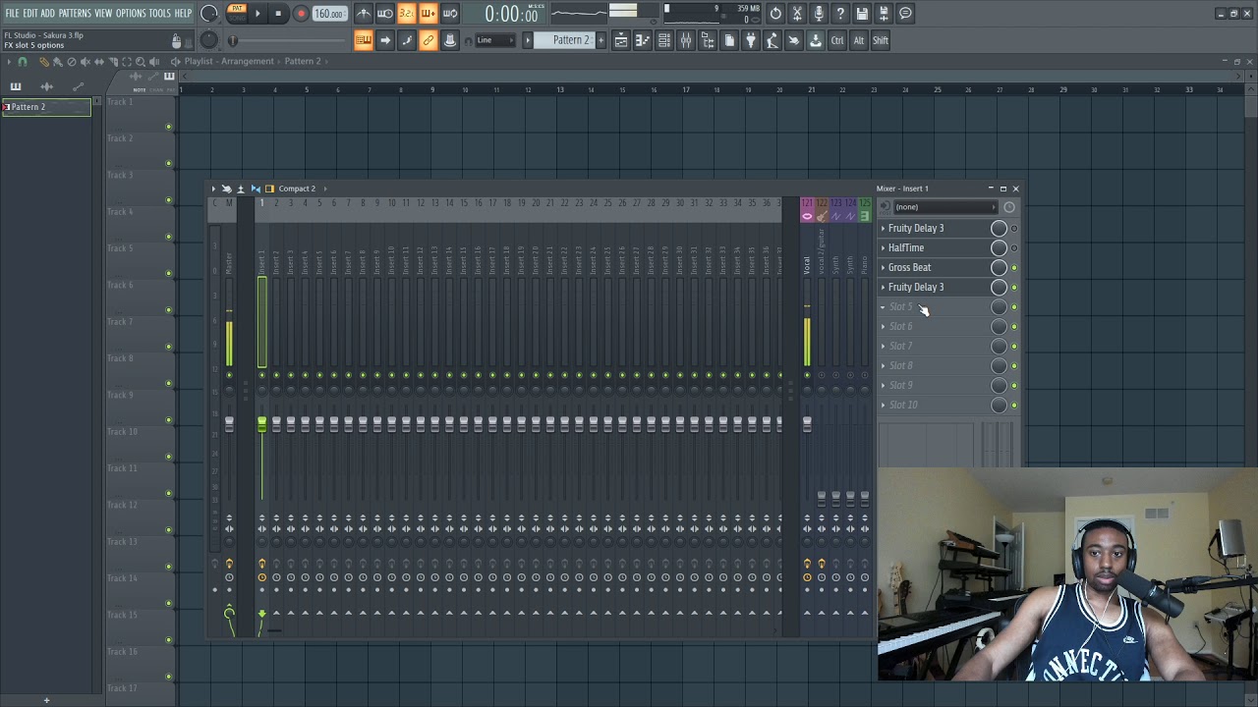Click the 160.000 tempo display
This screenshot has height=707, width=1258.
[x=329, y=14]
